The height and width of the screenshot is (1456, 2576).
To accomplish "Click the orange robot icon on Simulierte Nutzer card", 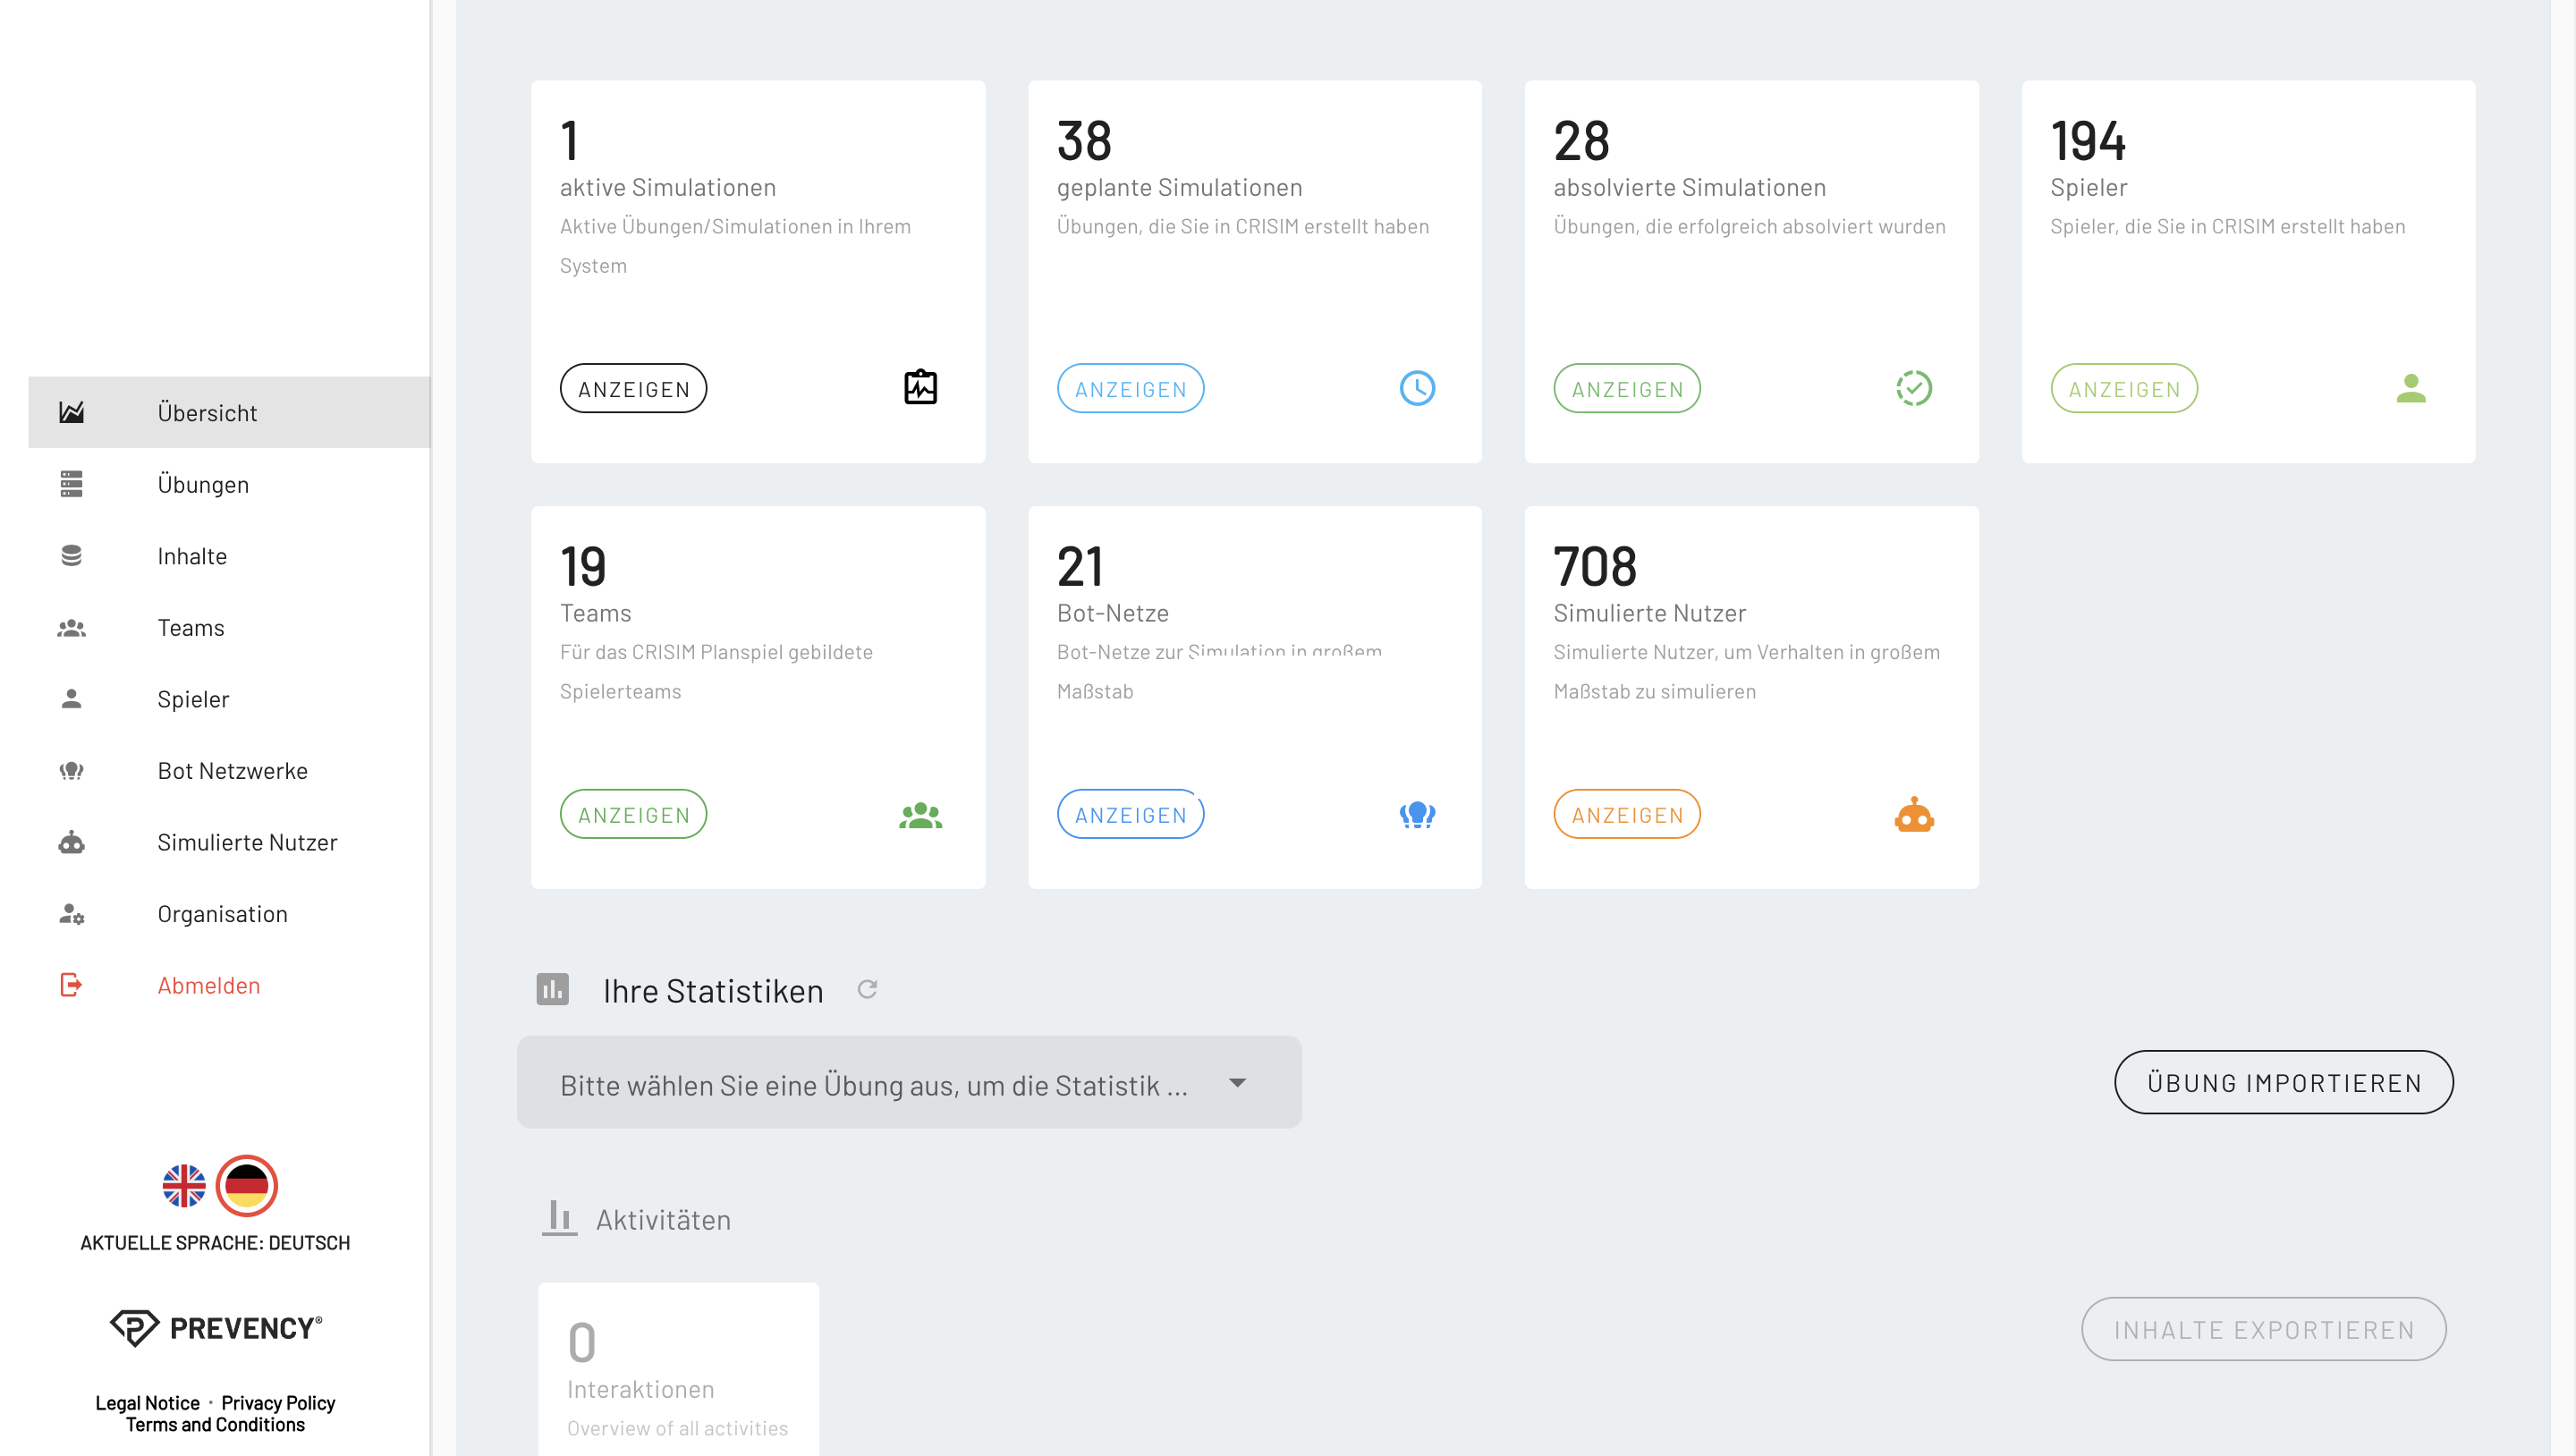I will tap(1913, 815).
